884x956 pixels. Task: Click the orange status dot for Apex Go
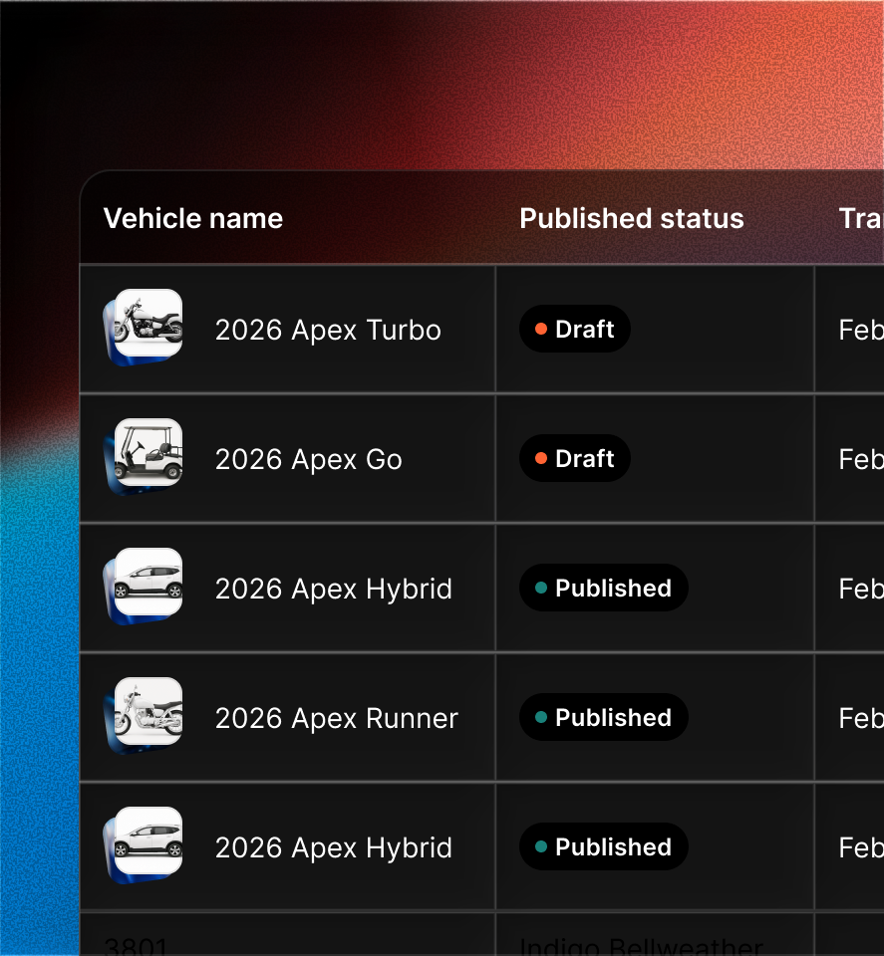point(541,459)
